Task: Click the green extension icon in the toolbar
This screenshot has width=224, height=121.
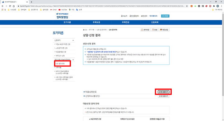Action: point(195,6)
